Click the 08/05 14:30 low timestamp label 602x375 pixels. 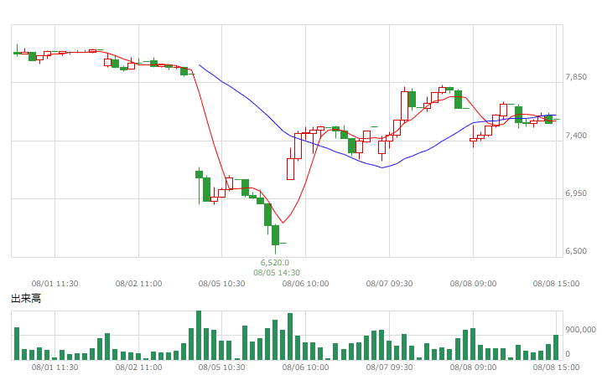[277, 273]
